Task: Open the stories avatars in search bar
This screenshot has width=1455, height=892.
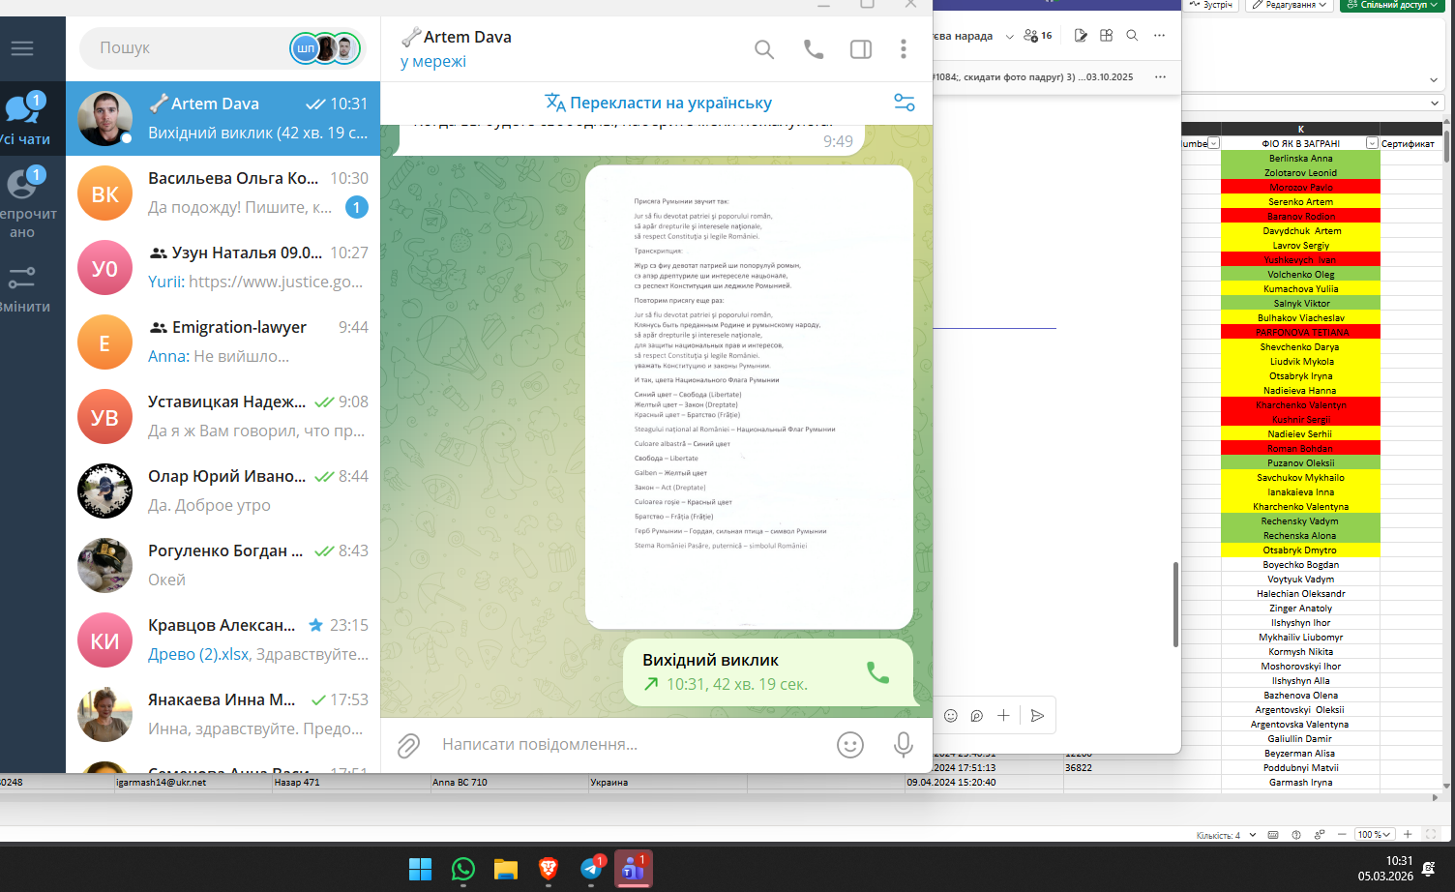Action: [326, 48]
